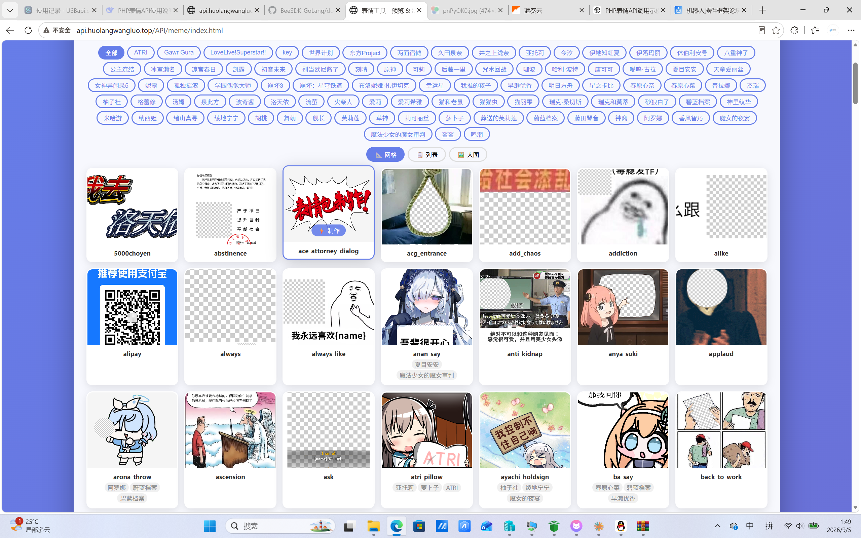Switch to the pnPyOK0.jpg tab
The height and width of the screenshot is (538, 861).
click(467, 10)
